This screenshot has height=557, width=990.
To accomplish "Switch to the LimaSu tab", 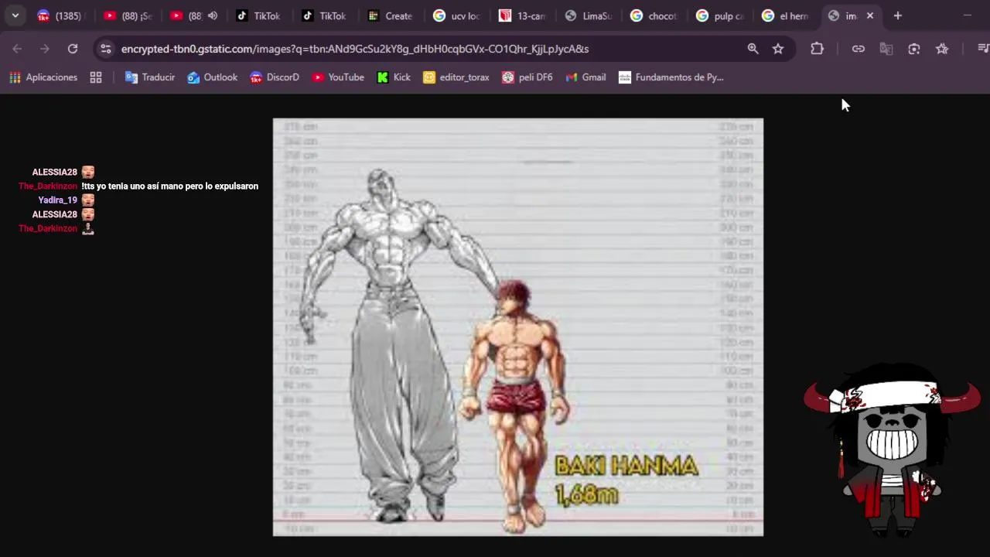I will pos(589,15).
